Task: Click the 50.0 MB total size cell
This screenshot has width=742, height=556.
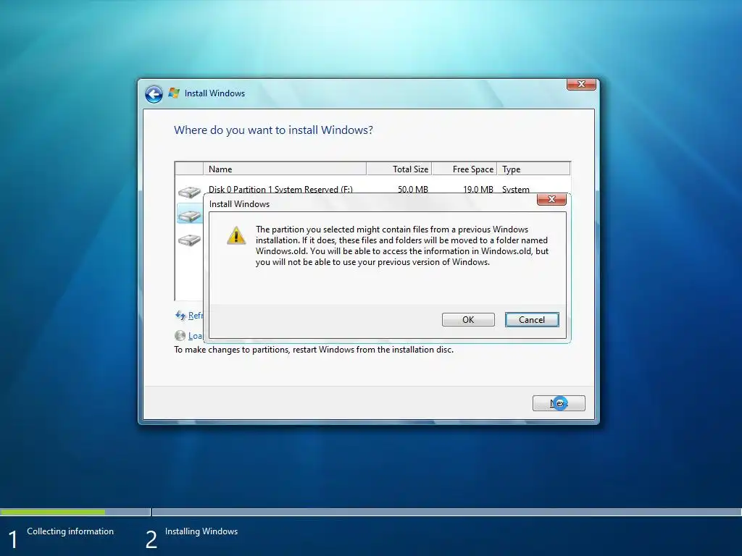Action: point(412,189)
